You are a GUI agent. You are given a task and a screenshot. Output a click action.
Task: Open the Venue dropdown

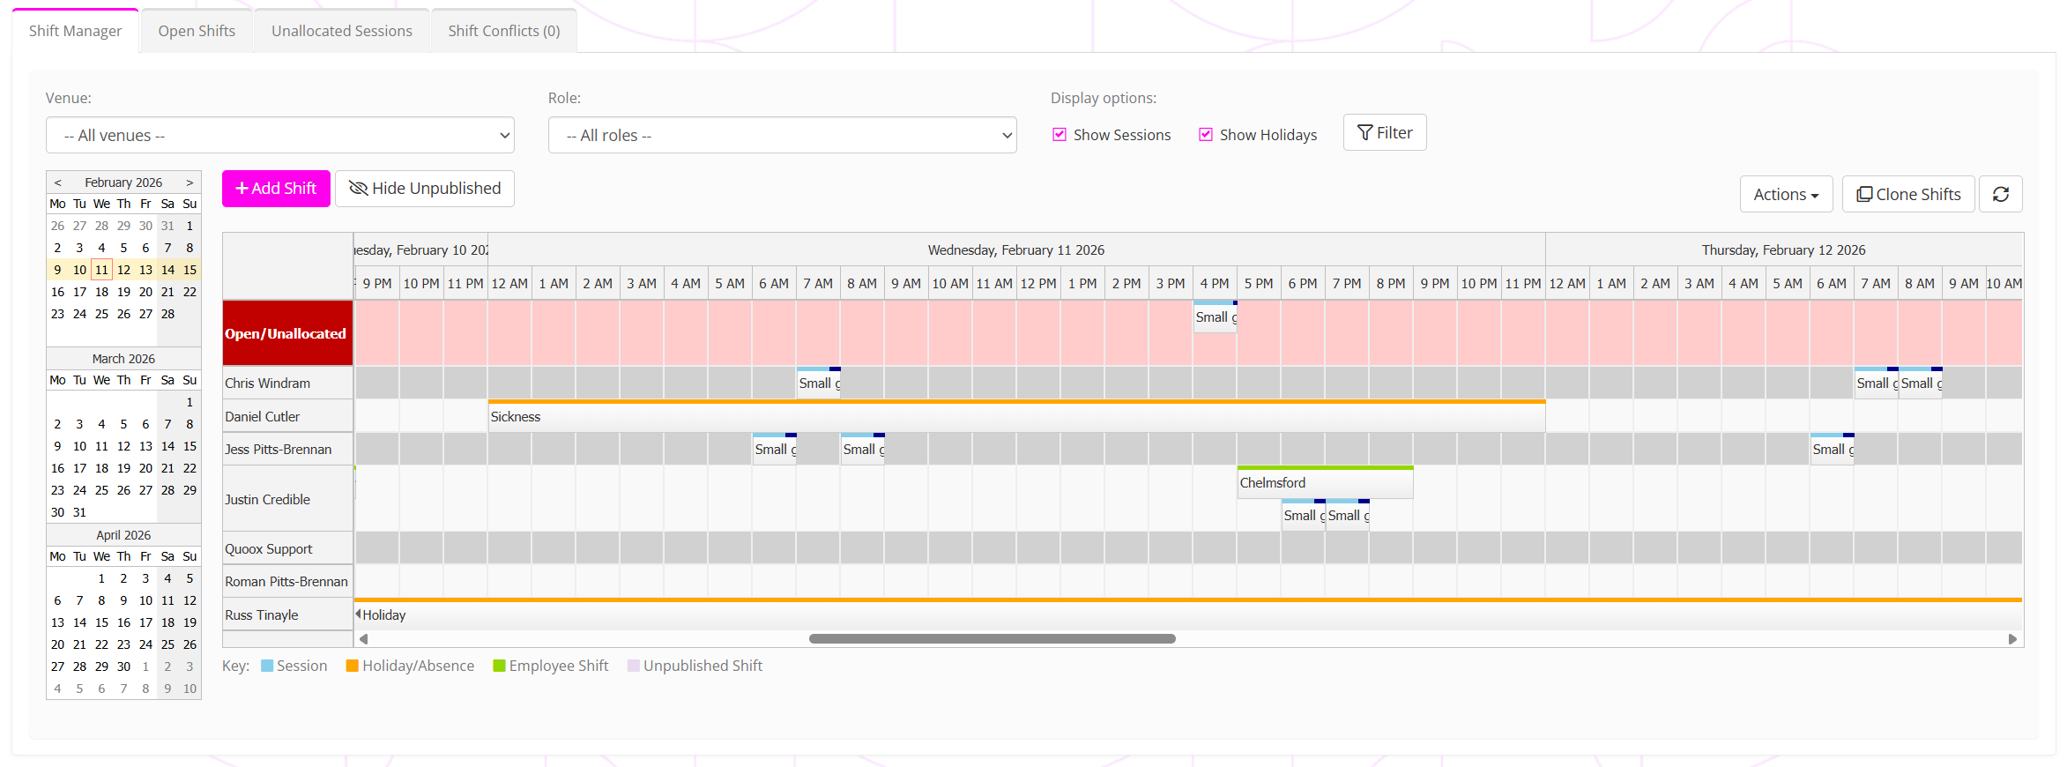click(279, 136)
